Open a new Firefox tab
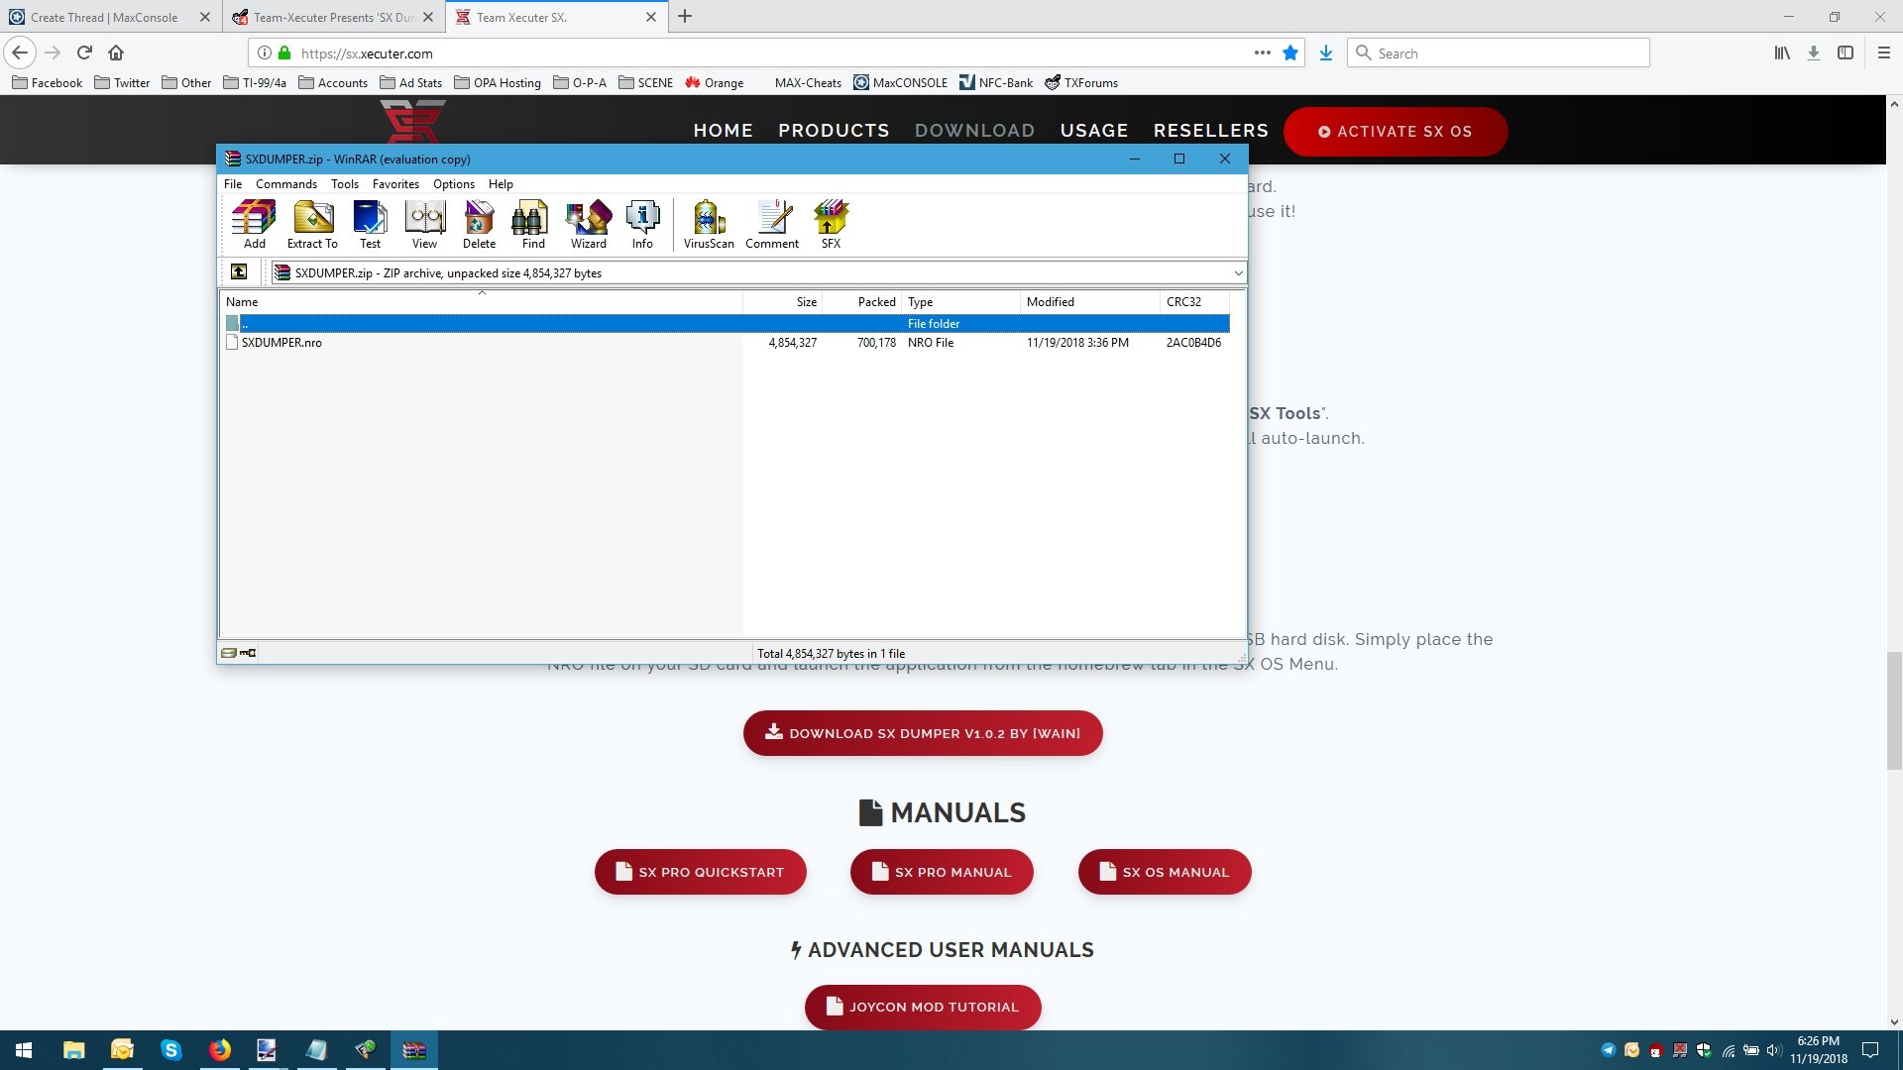 click(x=685, y=17)
